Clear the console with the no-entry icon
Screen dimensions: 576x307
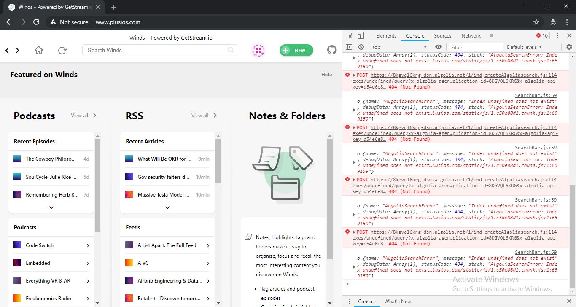coord(361,47)
